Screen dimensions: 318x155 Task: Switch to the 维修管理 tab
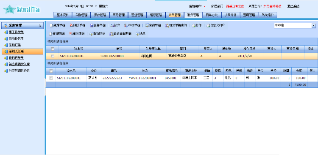[156, 15]
